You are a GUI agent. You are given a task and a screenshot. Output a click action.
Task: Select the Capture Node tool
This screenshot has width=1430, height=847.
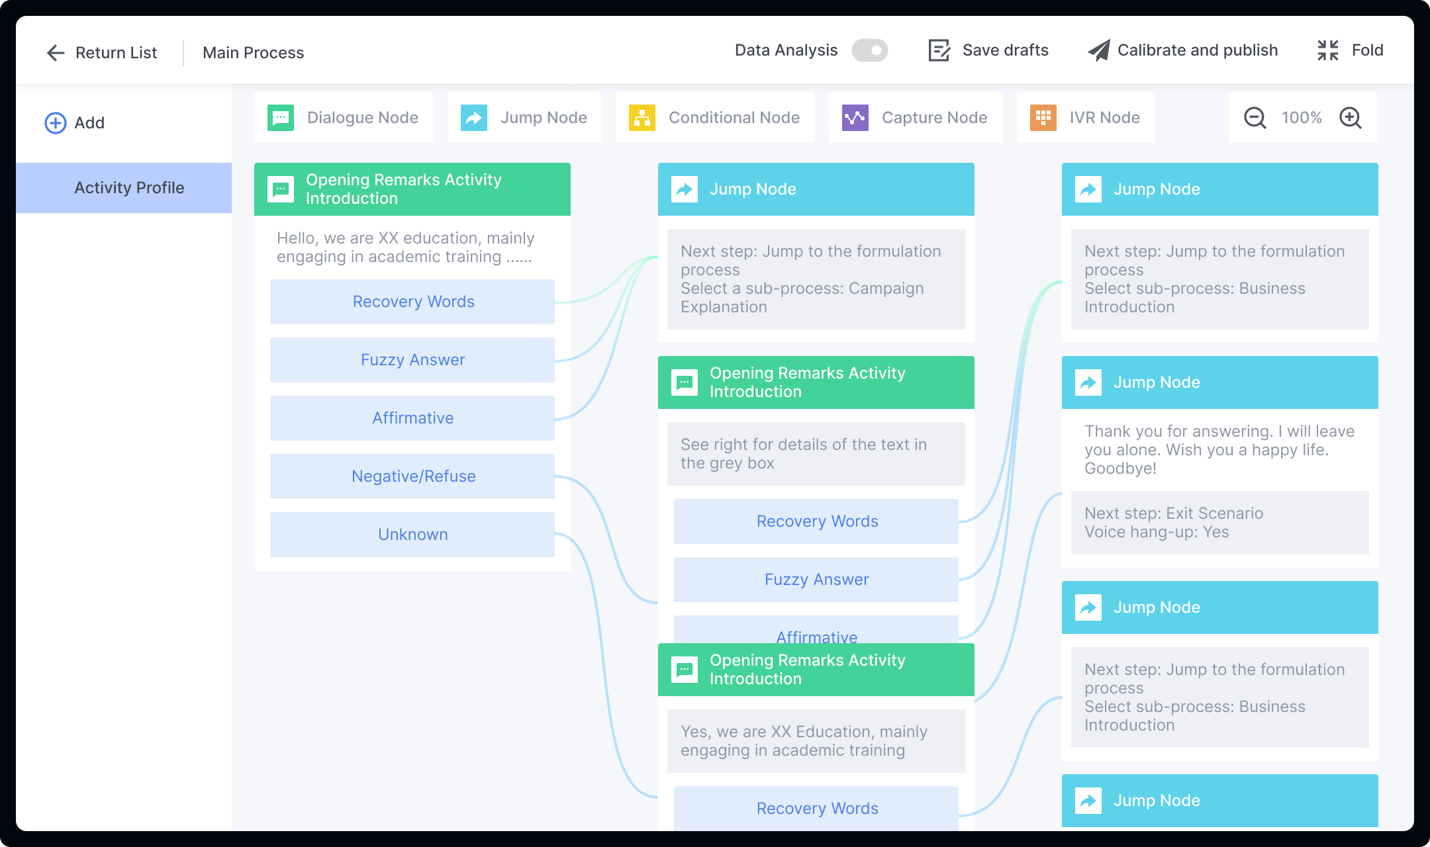pos(915,118)
